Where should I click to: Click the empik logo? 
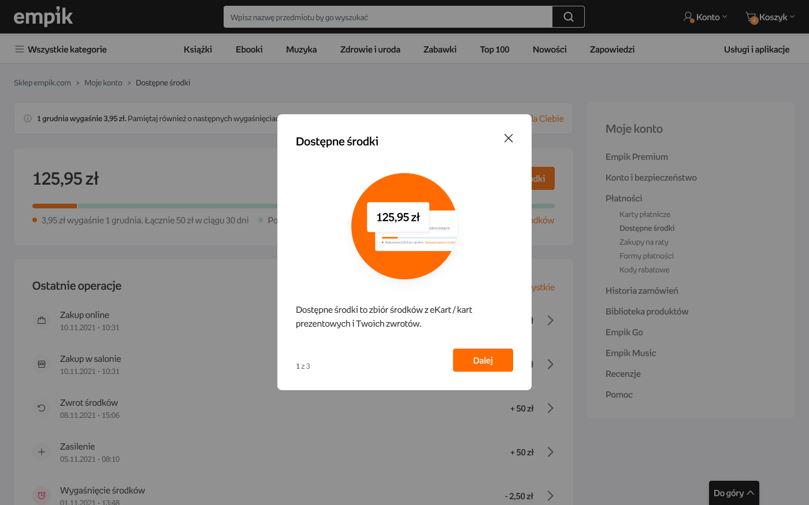pyautogui.click(x=43, y=17)
